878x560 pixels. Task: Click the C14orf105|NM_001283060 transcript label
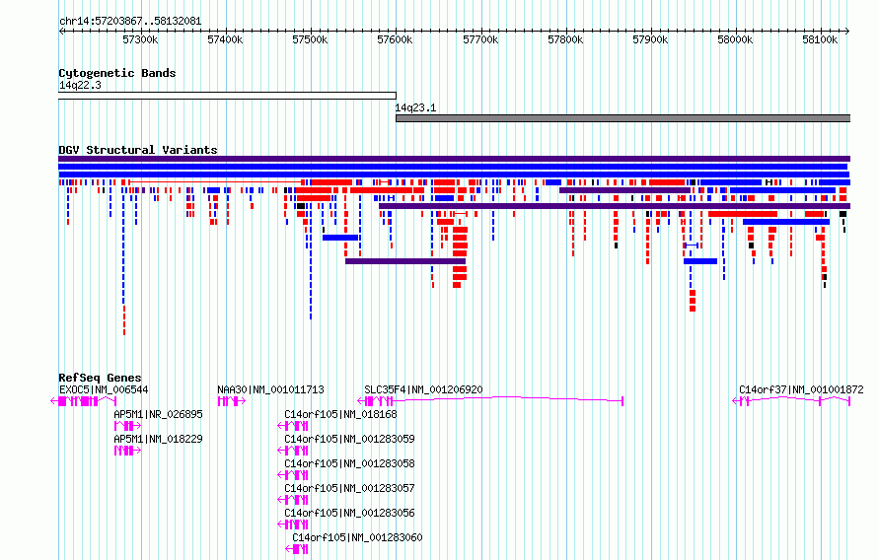[x=357, y=537]
